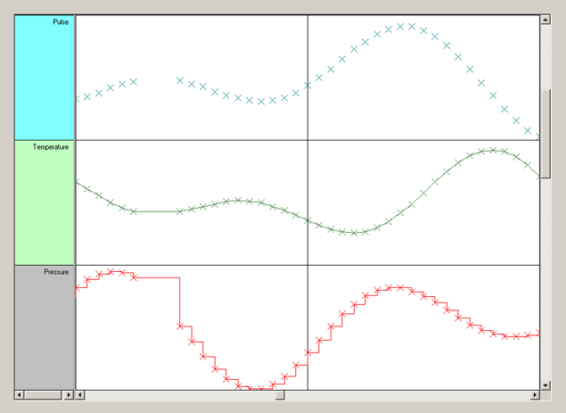Click chart horizontal scrollbar left arrow

80,394
